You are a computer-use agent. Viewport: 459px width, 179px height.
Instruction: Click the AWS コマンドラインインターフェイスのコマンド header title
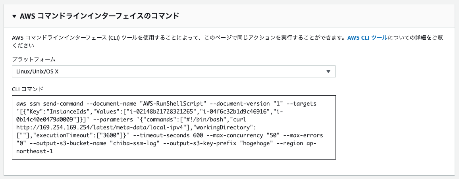click(99, 16)
